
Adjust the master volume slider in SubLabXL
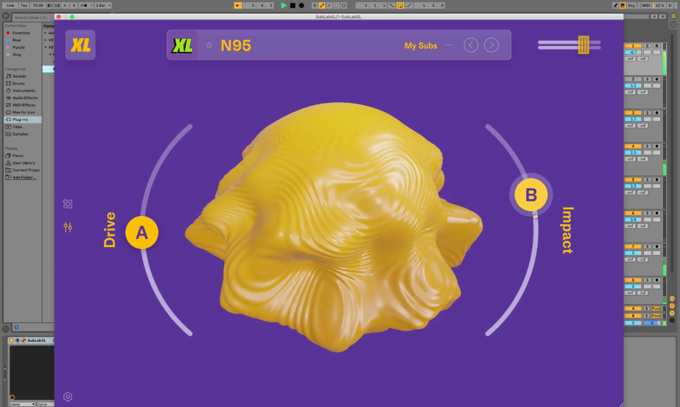(x=584, y=45)
